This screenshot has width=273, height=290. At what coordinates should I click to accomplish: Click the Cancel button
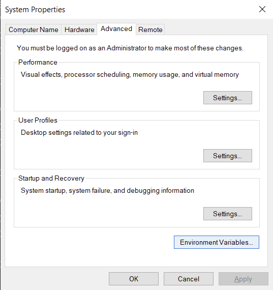click(x=189, y=279)
